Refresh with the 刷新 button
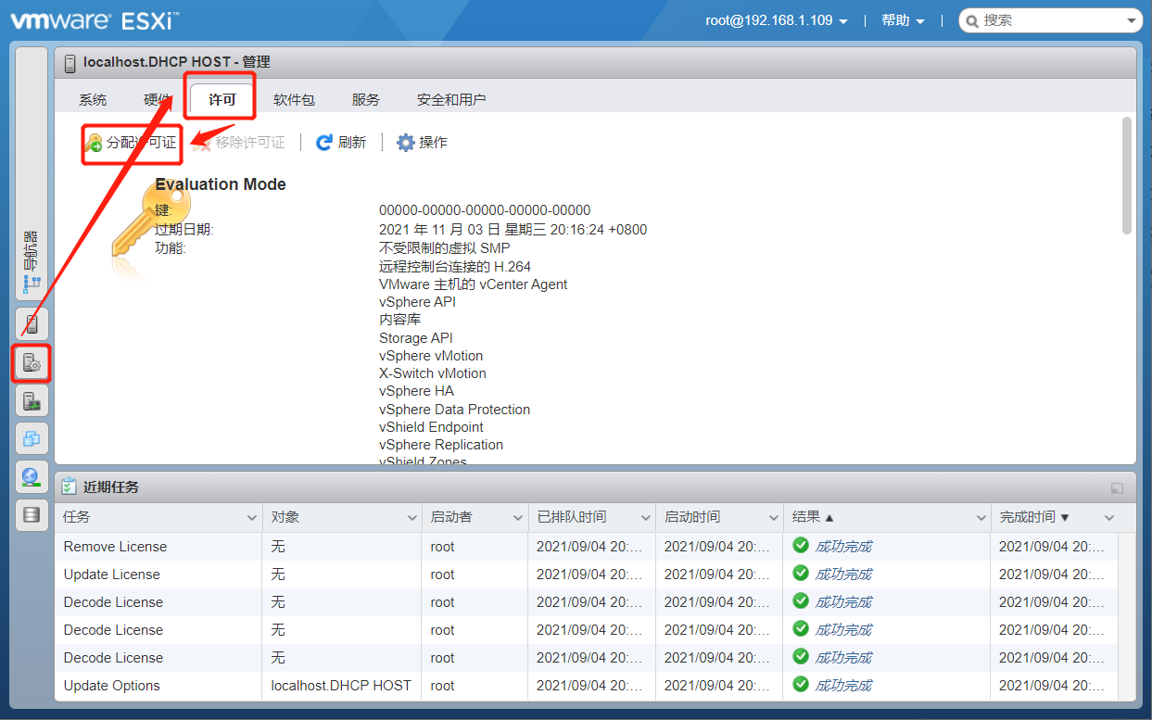Screen dimensions: 1152x720 tap(341, 143)
